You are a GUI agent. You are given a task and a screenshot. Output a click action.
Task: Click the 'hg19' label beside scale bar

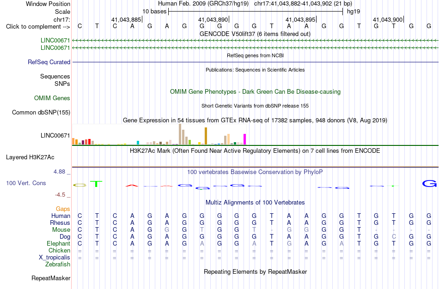tap(354, 12)
